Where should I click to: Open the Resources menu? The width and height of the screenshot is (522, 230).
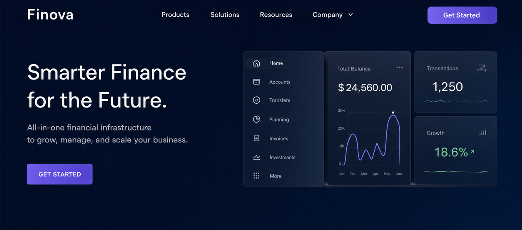(276, 15)
